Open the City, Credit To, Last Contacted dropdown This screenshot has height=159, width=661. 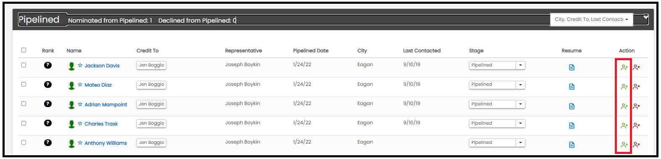(591, 19)
